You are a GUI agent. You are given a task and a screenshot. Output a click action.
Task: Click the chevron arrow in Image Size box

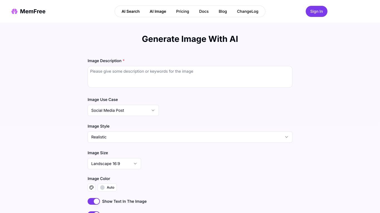tap(135, 164)
